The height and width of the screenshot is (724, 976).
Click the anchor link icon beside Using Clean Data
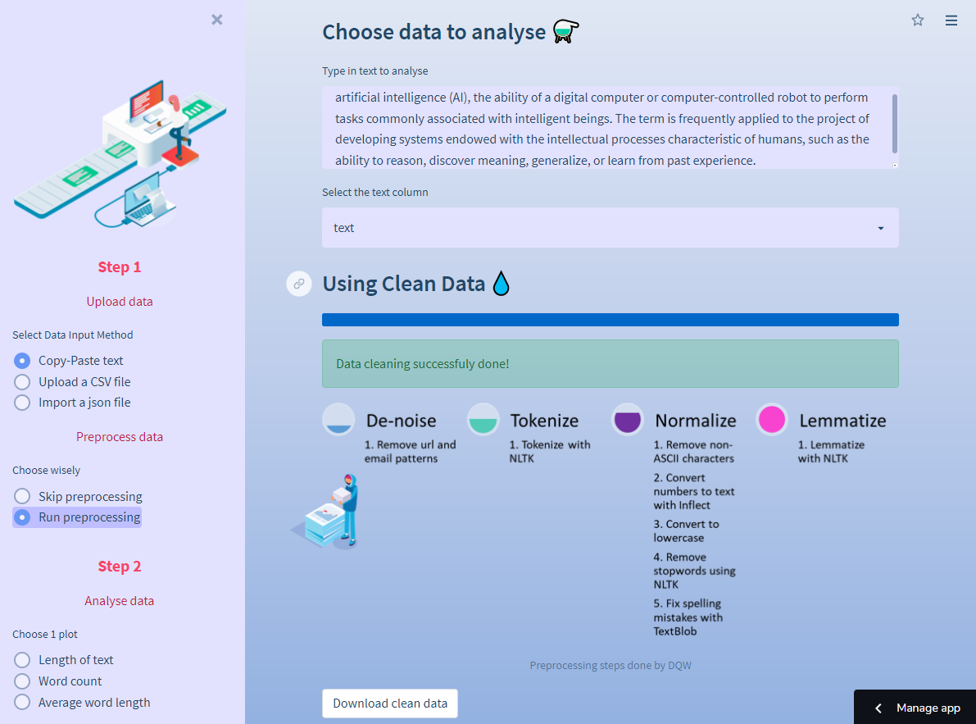coord(299,284)
